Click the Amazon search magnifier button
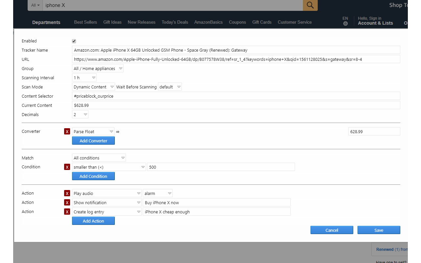The image size is (421, 263). (310, 5)
